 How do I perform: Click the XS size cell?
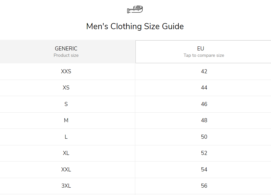click(66, 88)
